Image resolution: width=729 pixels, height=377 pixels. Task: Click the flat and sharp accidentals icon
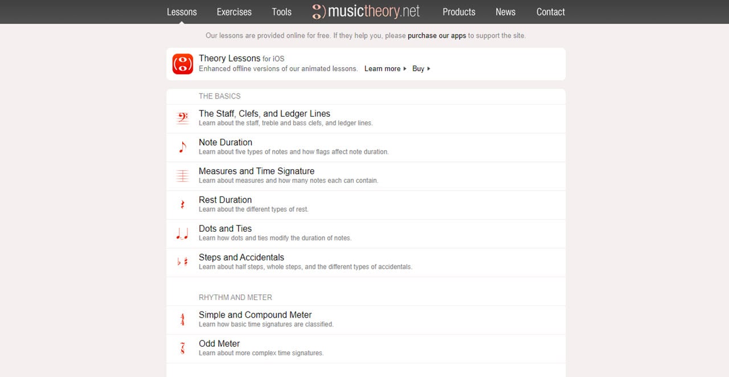(182, 263)
